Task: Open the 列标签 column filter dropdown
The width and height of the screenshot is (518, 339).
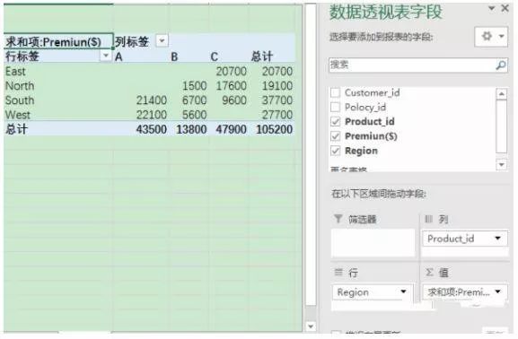Action: (x=162, y=41)
